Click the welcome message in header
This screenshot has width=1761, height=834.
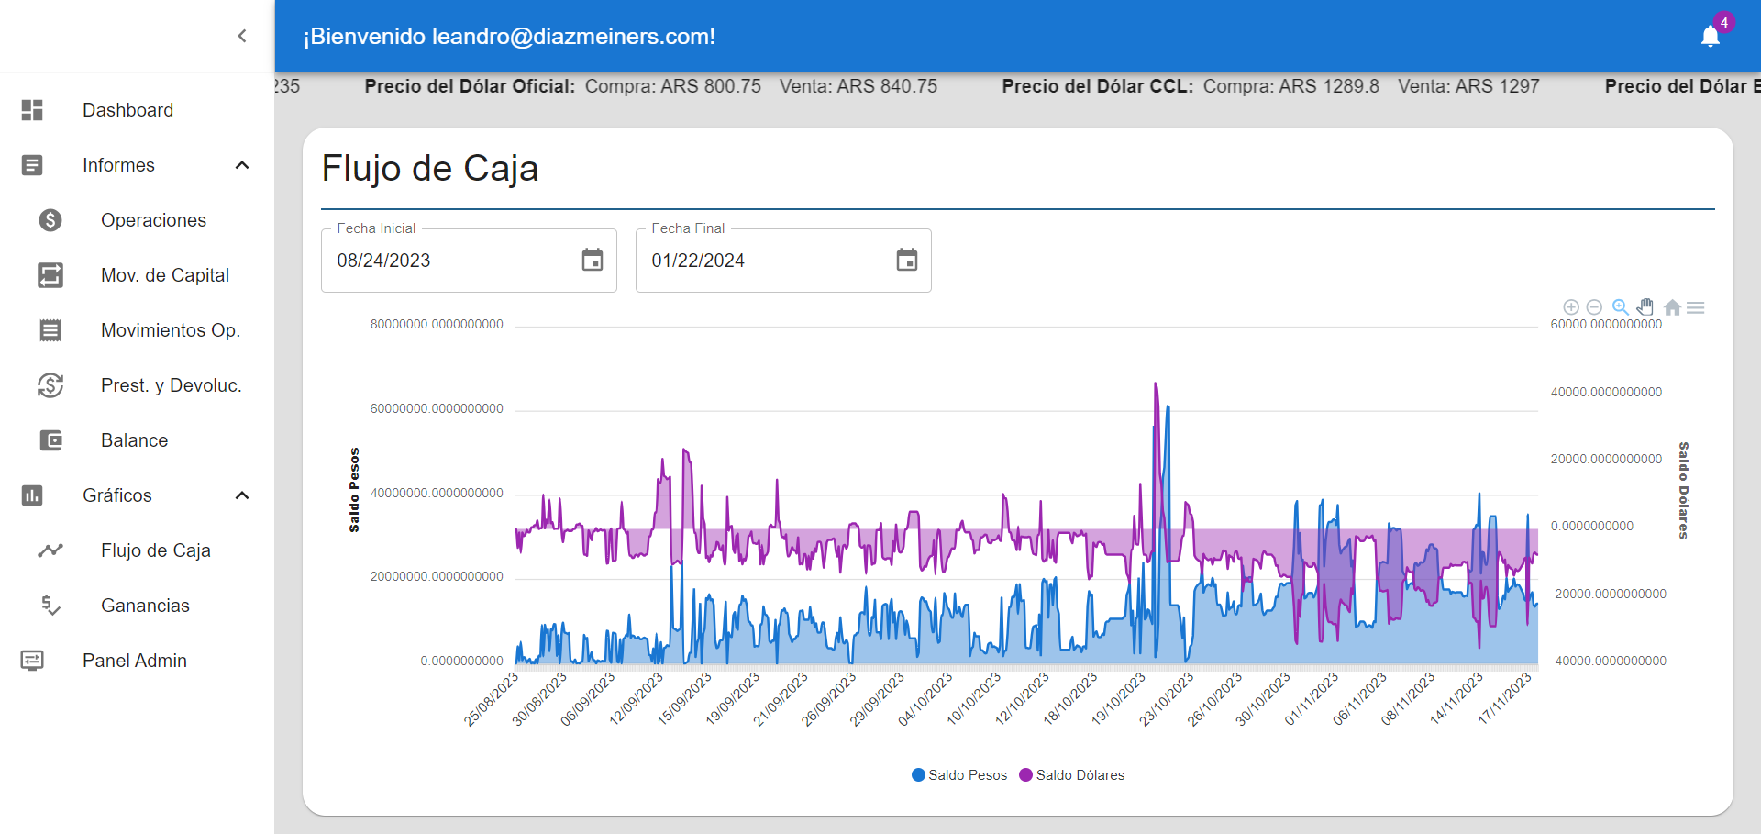point(510,37)
